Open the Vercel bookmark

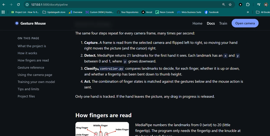pos(147,12)
